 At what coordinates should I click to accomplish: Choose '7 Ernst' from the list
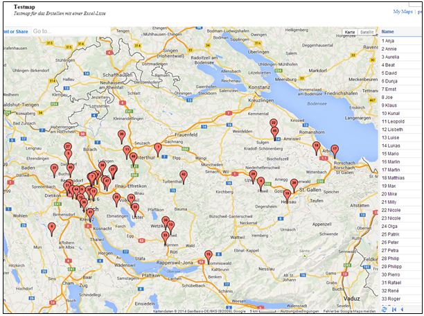click(401, 89)
